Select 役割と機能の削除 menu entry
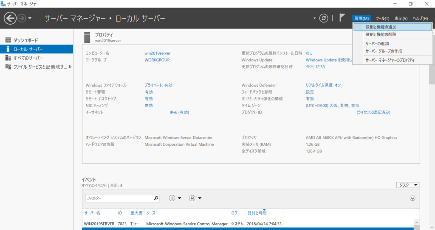The width and height of the screenshot is (435, 230). point(393,34)
